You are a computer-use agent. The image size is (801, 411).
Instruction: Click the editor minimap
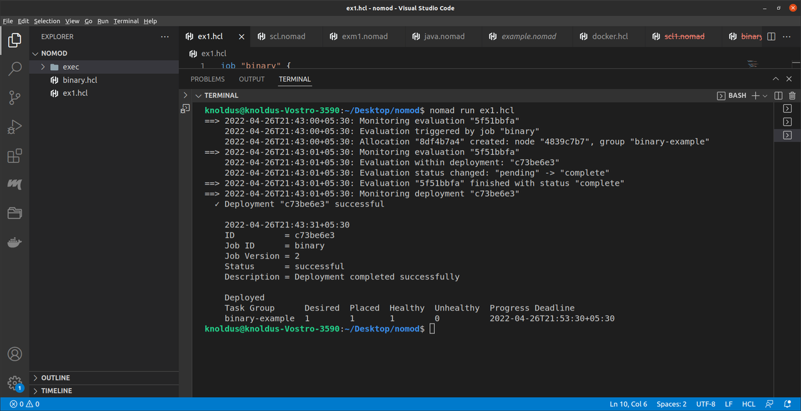[x=753, y=64]
